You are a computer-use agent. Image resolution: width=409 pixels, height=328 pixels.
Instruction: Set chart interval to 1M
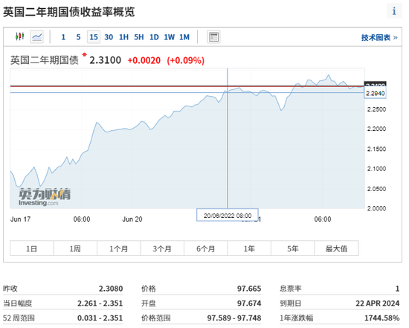[x=184, y=37]
